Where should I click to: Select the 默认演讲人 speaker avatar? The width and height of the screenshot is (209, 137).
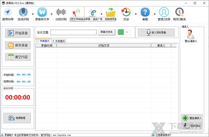191,34
